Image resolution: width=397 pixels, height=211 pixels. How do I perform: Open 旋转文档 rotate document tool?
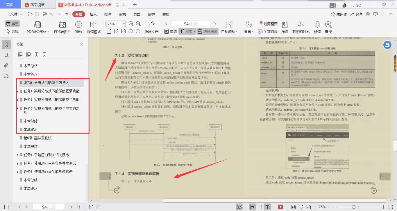pos(151,28)
